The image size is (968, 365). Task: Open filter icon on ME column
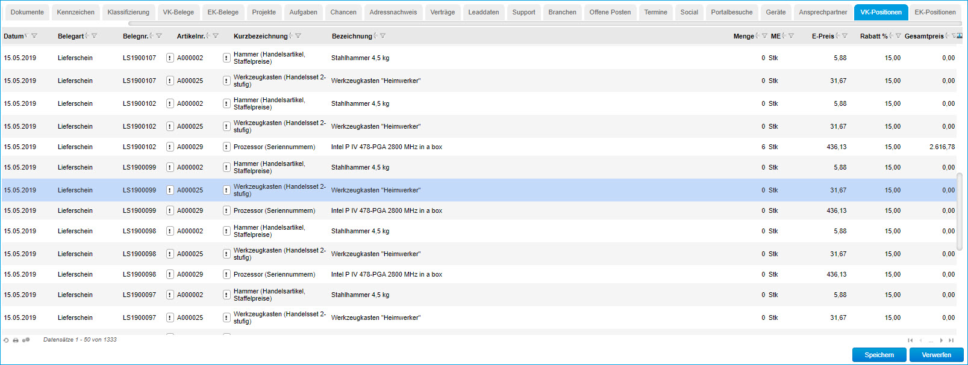(791, 36)
